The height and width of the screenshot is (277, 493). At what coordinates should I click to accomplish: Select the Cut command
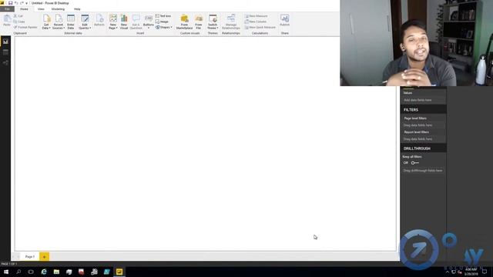coord(18,16)
